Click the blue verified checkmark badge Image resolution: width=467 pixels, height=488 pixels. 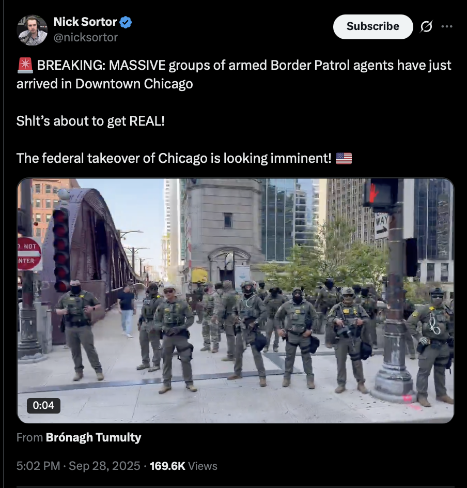126,22
